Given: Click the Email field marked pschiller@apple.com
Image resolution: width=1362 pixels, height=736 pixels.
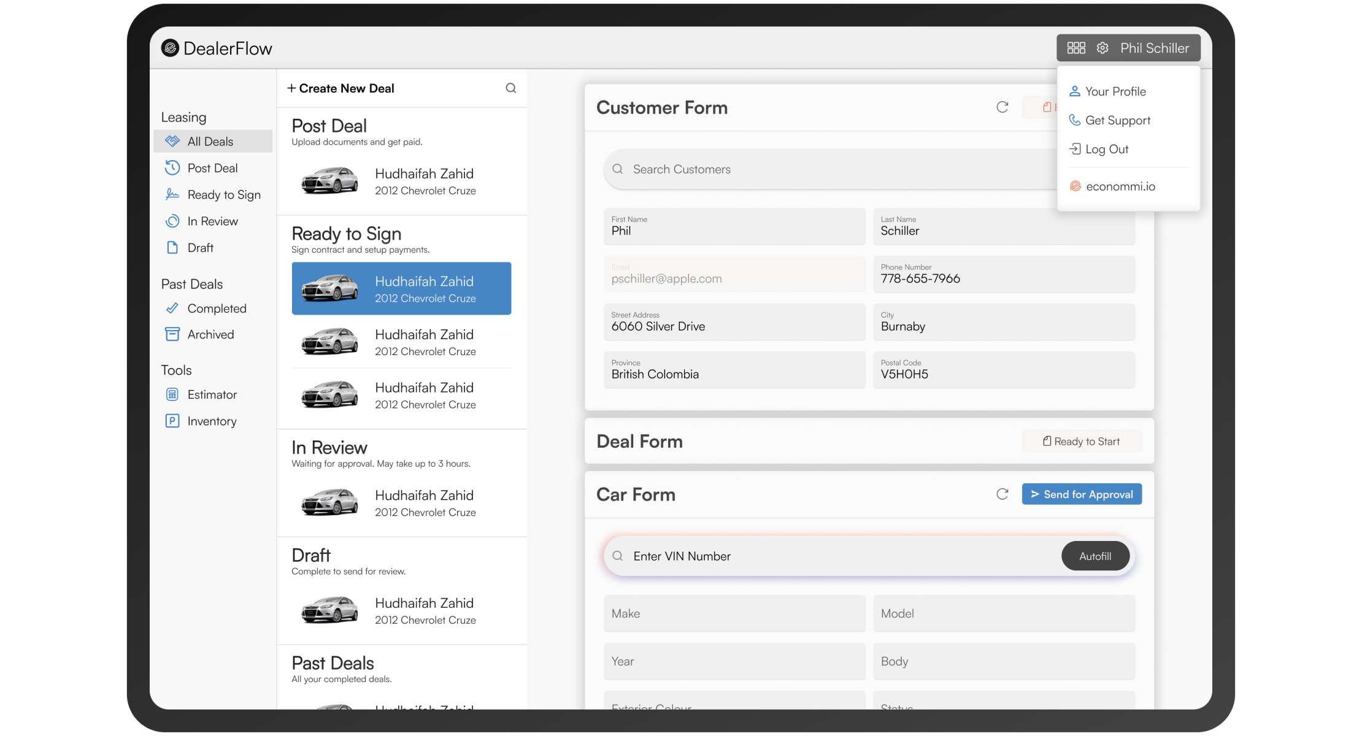Looking at the screenshot, I should point(734,274).
